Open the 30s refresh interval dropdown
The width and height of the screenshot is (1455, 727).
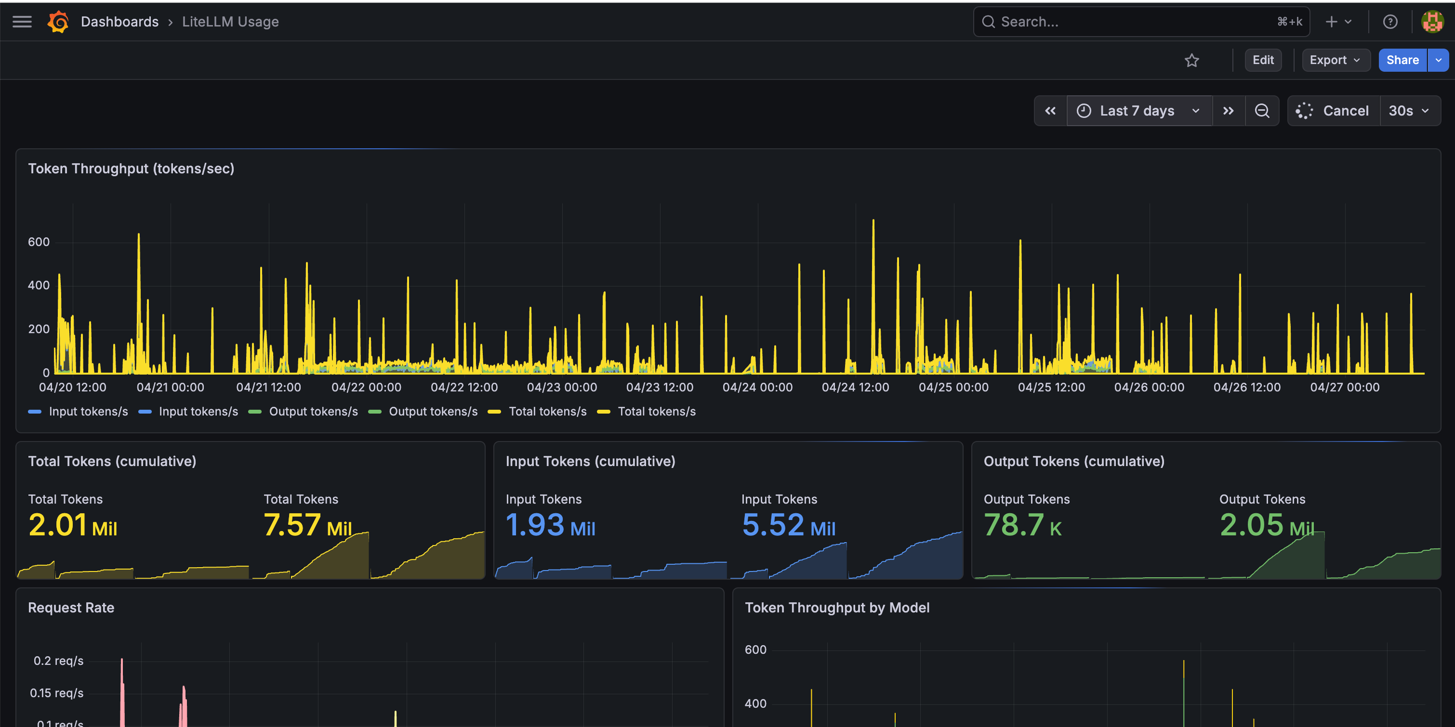[1409, 111]
